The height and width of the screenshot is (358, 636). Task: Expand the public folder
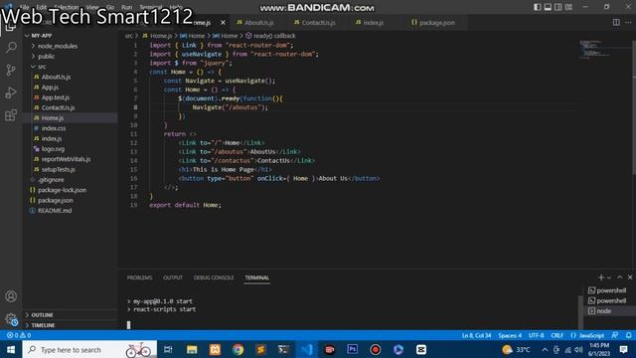[70, 56]
